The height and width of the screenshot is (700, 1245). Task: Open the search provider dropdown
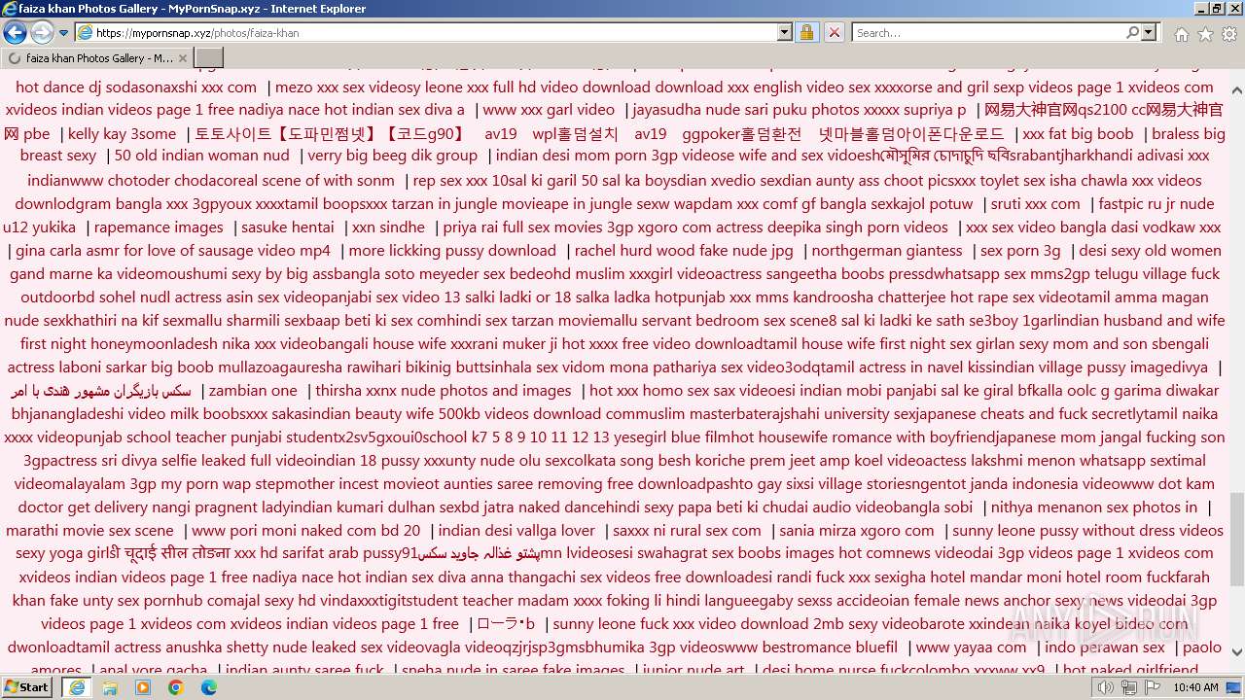[1150, 32]
